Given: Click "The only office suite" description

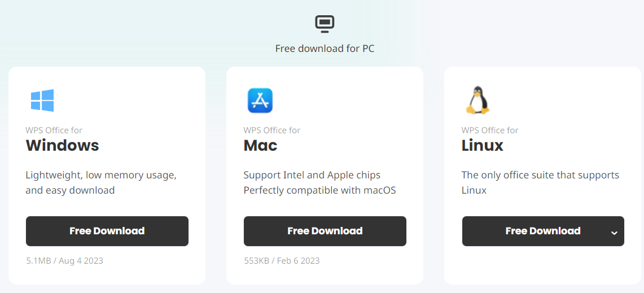Looking at the screenshot, I should click(540, 175).
